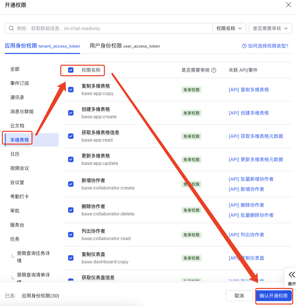Click the 免审权限 tag for 列出协作者
Screen dimensions: 296x306
point(191,235)
